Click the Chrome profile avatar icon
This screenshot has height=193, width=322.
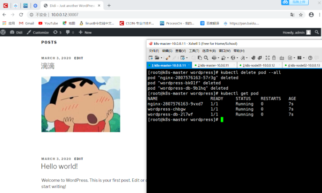point(311,15)
